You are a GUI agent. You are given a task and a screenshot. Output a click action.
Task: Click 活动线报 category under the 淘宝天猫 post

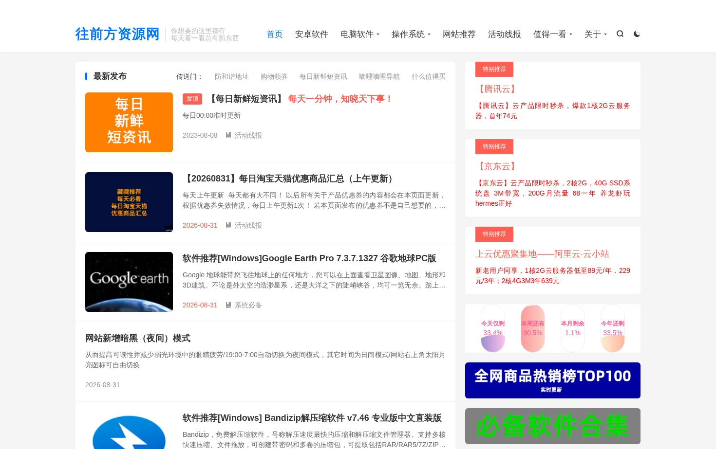[x=248, y=225]
